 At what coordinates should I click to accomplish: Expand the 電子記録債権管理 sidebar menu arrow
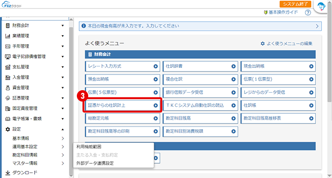[x=63, y=57]
